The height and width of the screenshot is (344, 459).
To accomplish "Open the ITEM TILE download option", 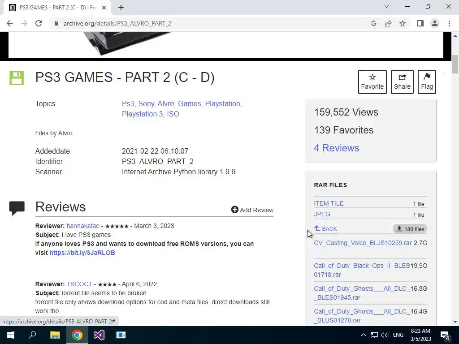I will click(329, 203).
